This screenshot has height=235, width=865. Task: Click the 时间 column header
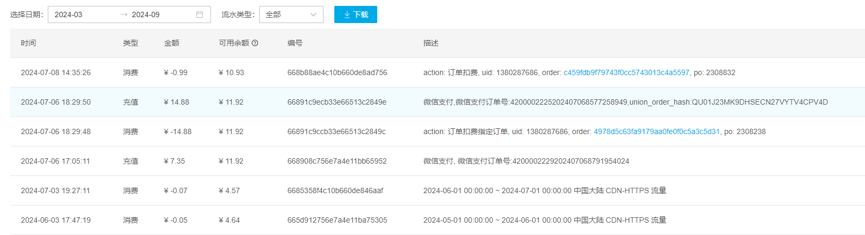28,43
